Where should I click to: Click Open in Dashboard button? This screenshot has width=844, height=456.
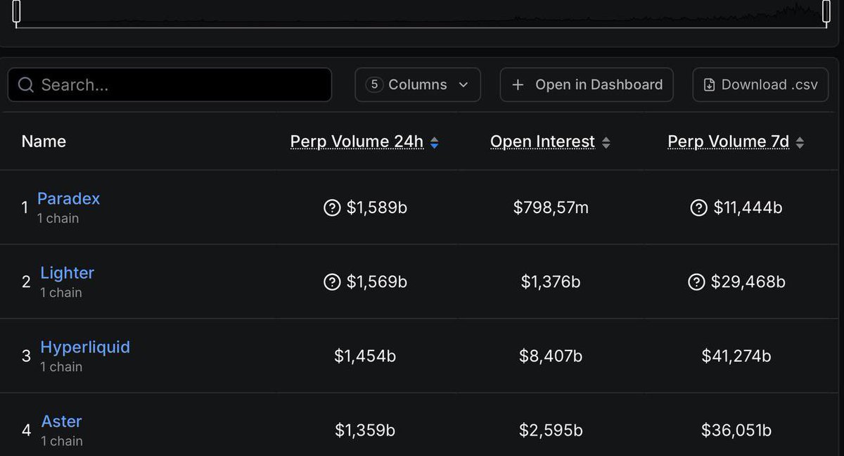click(x=587, y=84)
